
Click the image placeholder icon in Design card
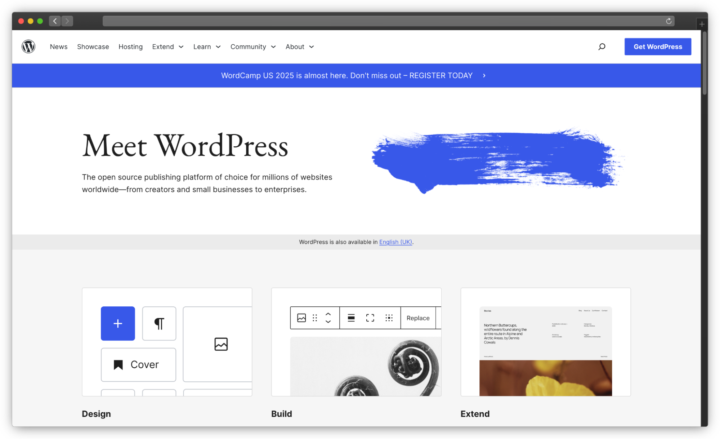pos(222,344)
